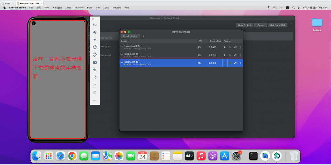Edit Pixel 4 API 25 with pencil icon

pos(235,55)
